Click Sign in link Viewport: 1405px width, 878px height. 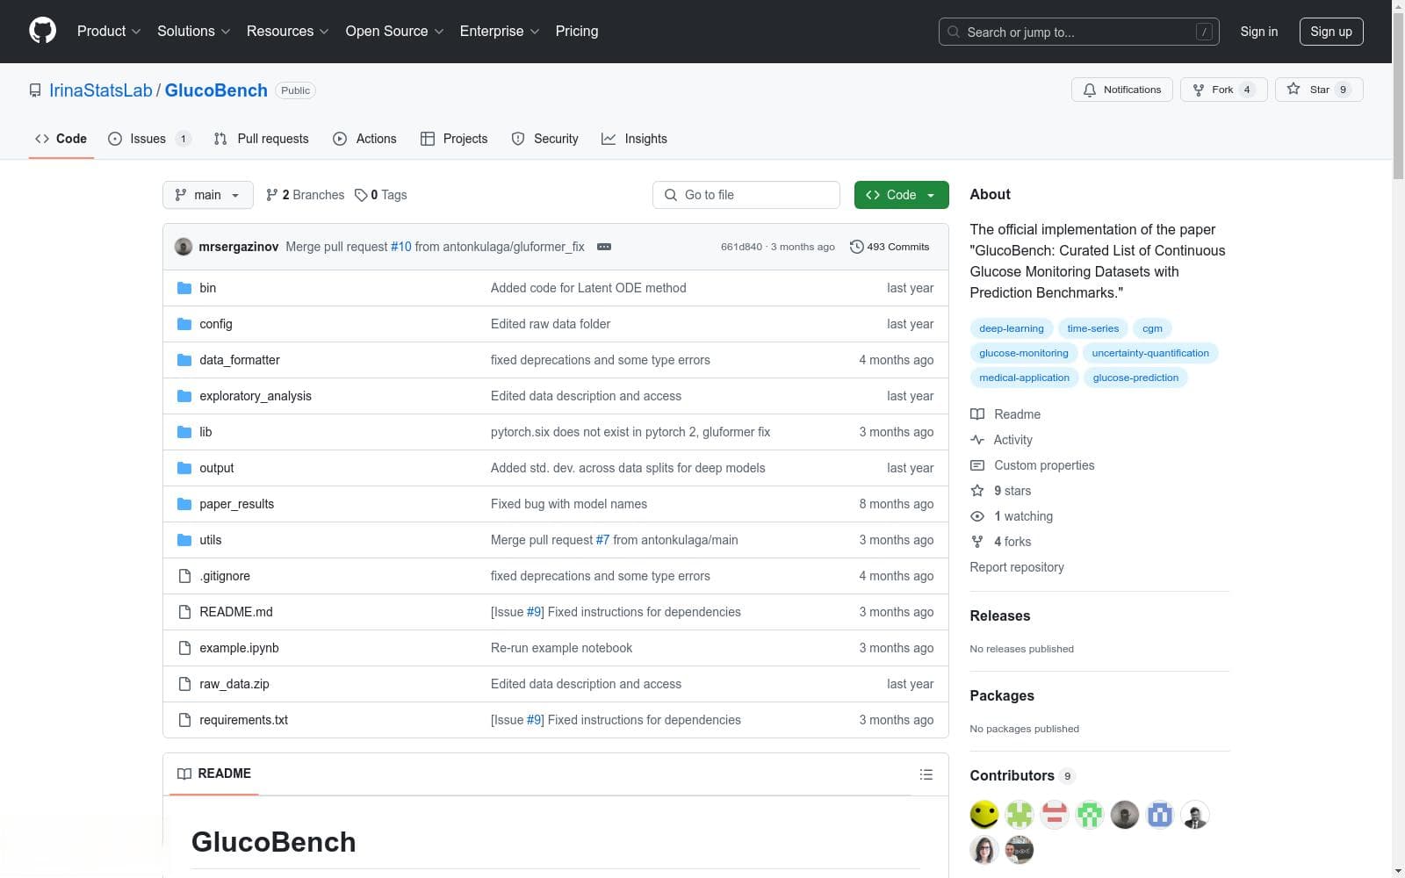1258,32
